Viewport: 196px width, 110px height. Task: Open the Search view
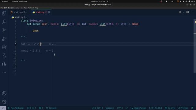4,22
